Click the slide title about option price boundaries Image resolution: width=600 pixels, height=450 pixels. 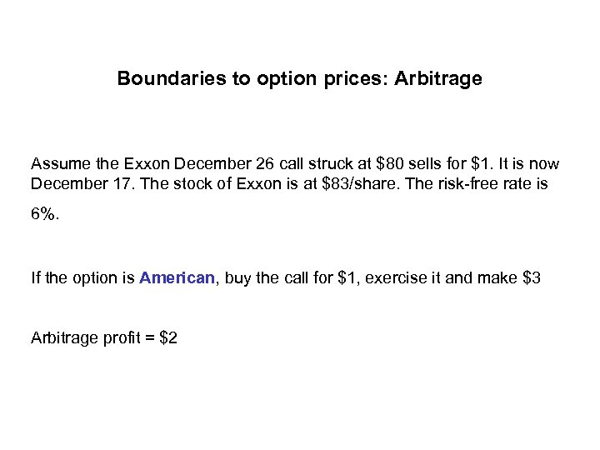[x=299, y=79]
